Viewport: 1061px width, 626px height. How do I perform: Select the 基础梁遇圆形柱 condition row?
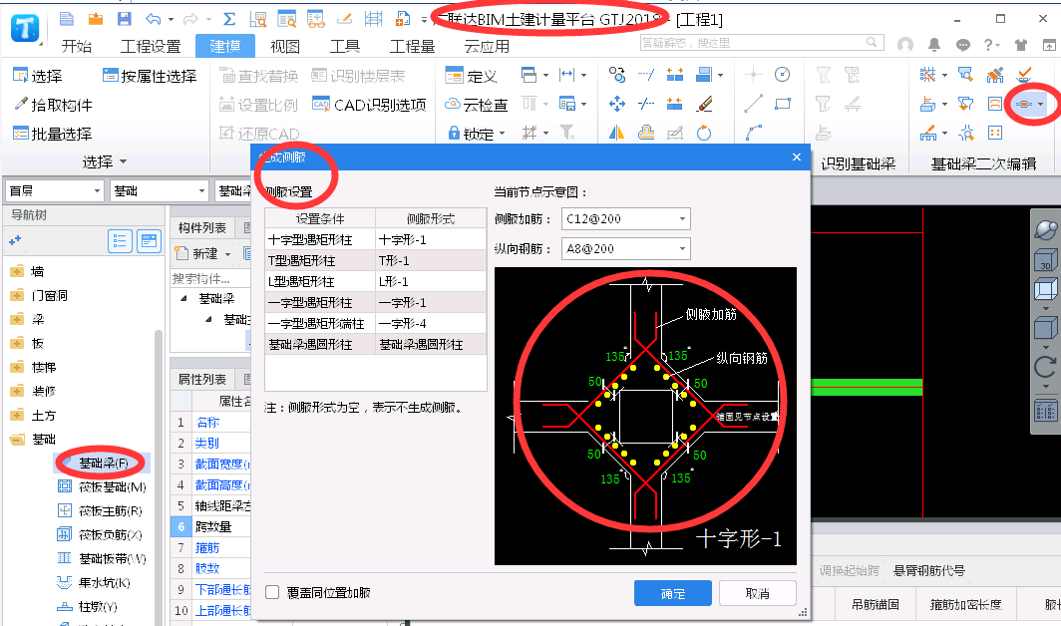point(376,345)
